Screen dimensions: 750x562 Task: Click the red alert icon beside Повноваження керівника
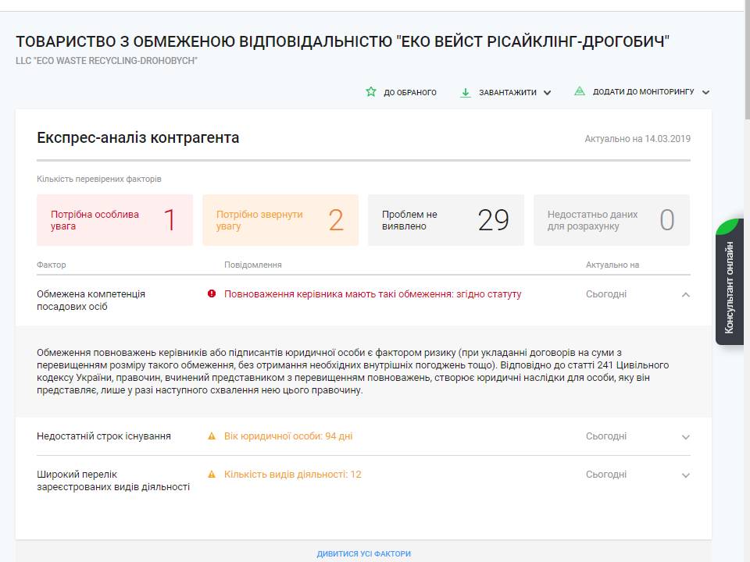tap(212, 293)
